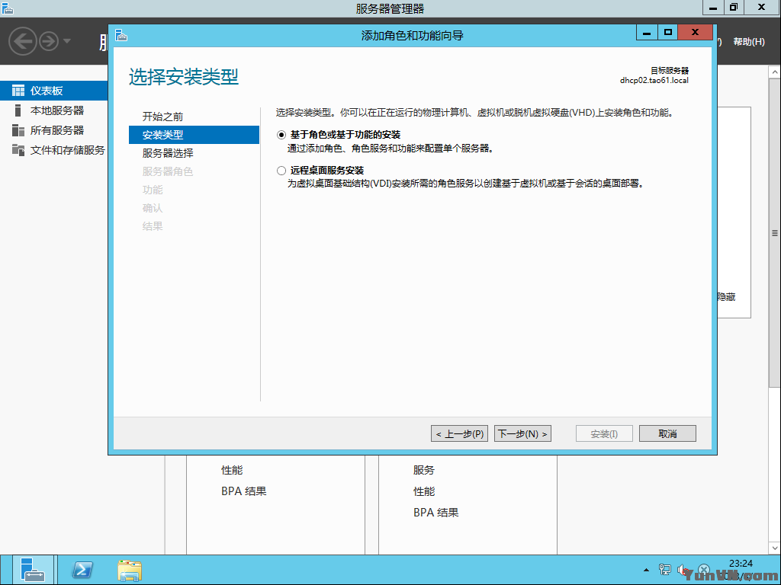Viewport: 781px width, 585px height.
Task: Open 仪表板 dashboard in Server Manager sidebar
Action: tap(54, 91)
